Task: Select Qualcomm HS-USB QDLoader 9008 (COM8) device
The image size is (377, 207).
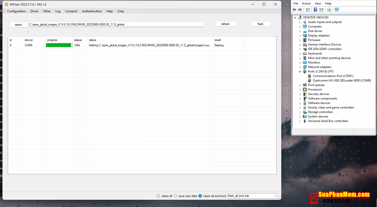Action: 342,80
